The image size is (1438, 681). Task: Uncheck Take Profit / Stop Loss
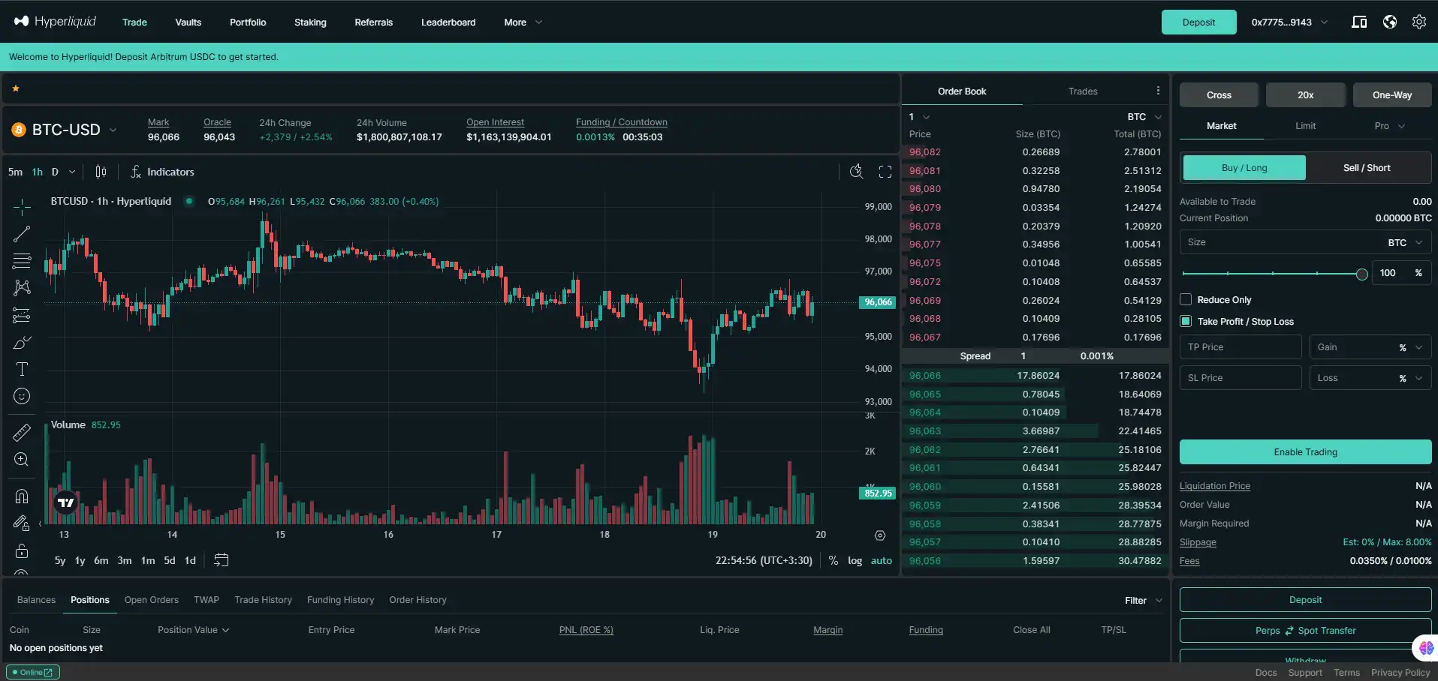click(1186, 322)
